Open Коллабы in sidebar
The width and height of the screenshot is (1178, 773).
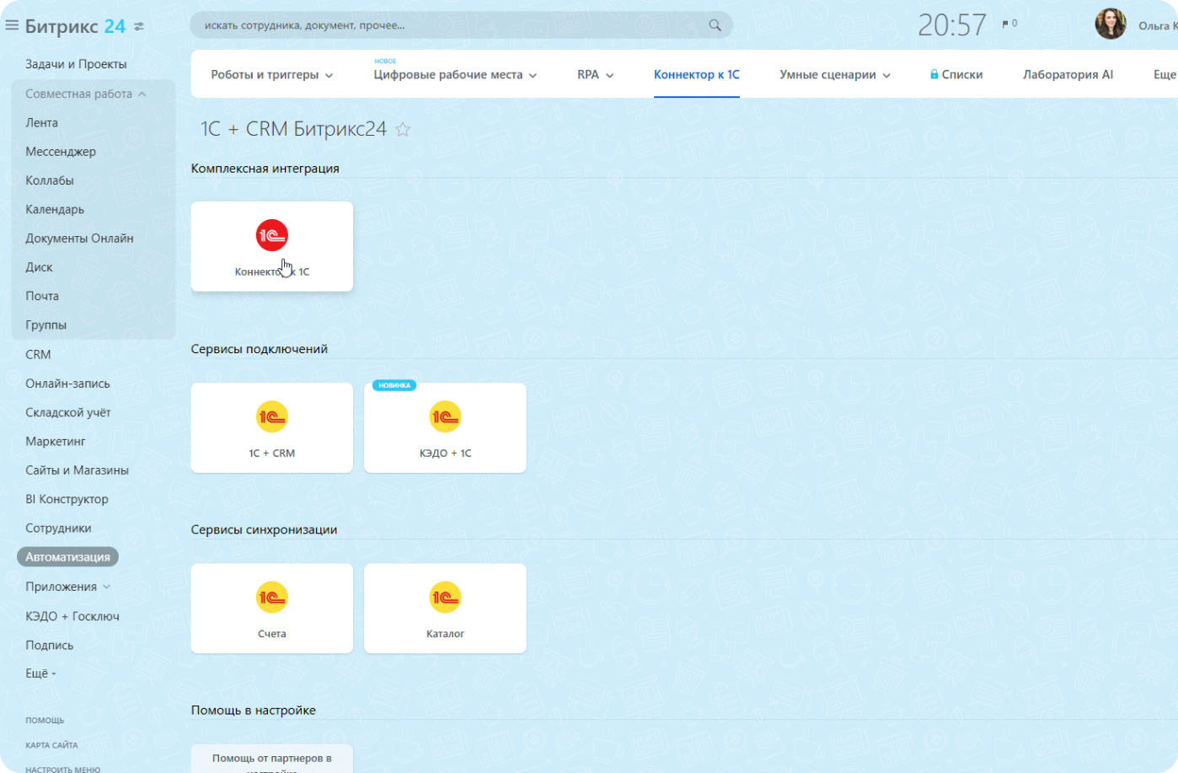click(50, 180)
